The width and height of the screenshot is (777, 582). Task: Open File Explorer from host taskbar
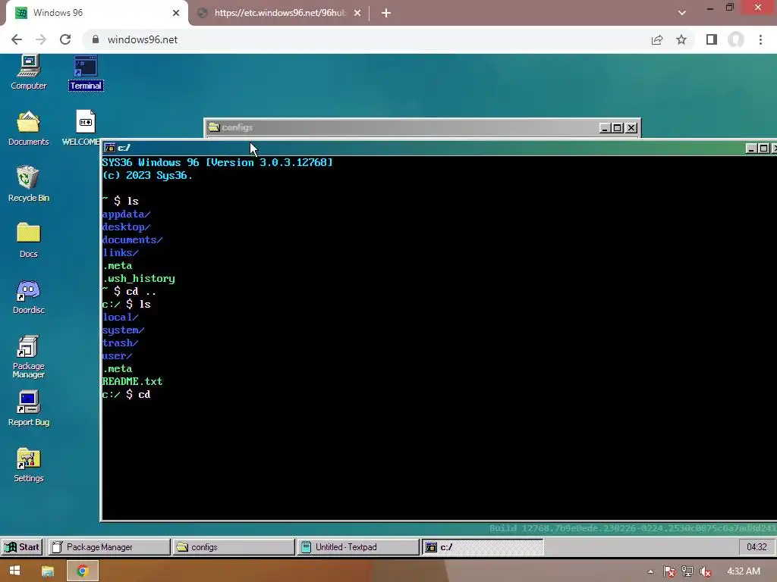48,571
